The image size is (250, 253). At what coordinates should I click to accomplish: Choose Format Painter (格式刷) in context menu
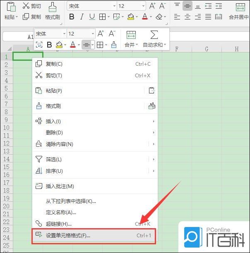88,106
